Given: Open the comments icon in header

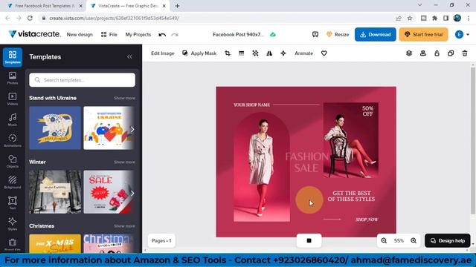Looking at the screenshot, I should click(x=315, y=35).
